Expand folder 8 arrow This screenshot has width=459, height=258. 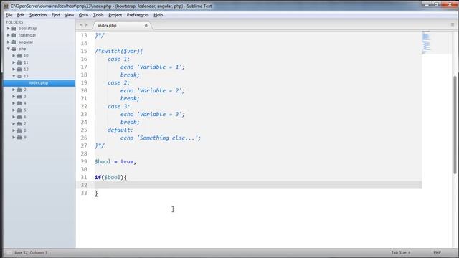coord(14,130)
